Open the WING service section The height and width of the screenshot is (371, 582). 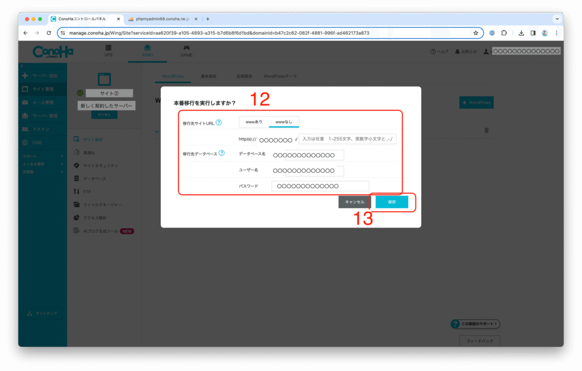[x=147, y=51]
